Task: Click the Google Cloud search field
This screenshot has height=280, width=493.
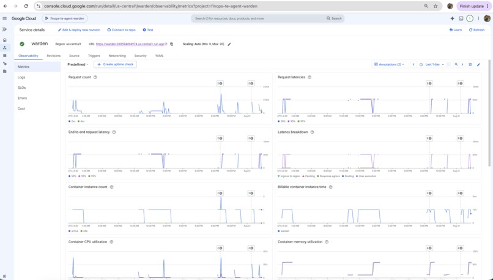Action: point(260,18)
